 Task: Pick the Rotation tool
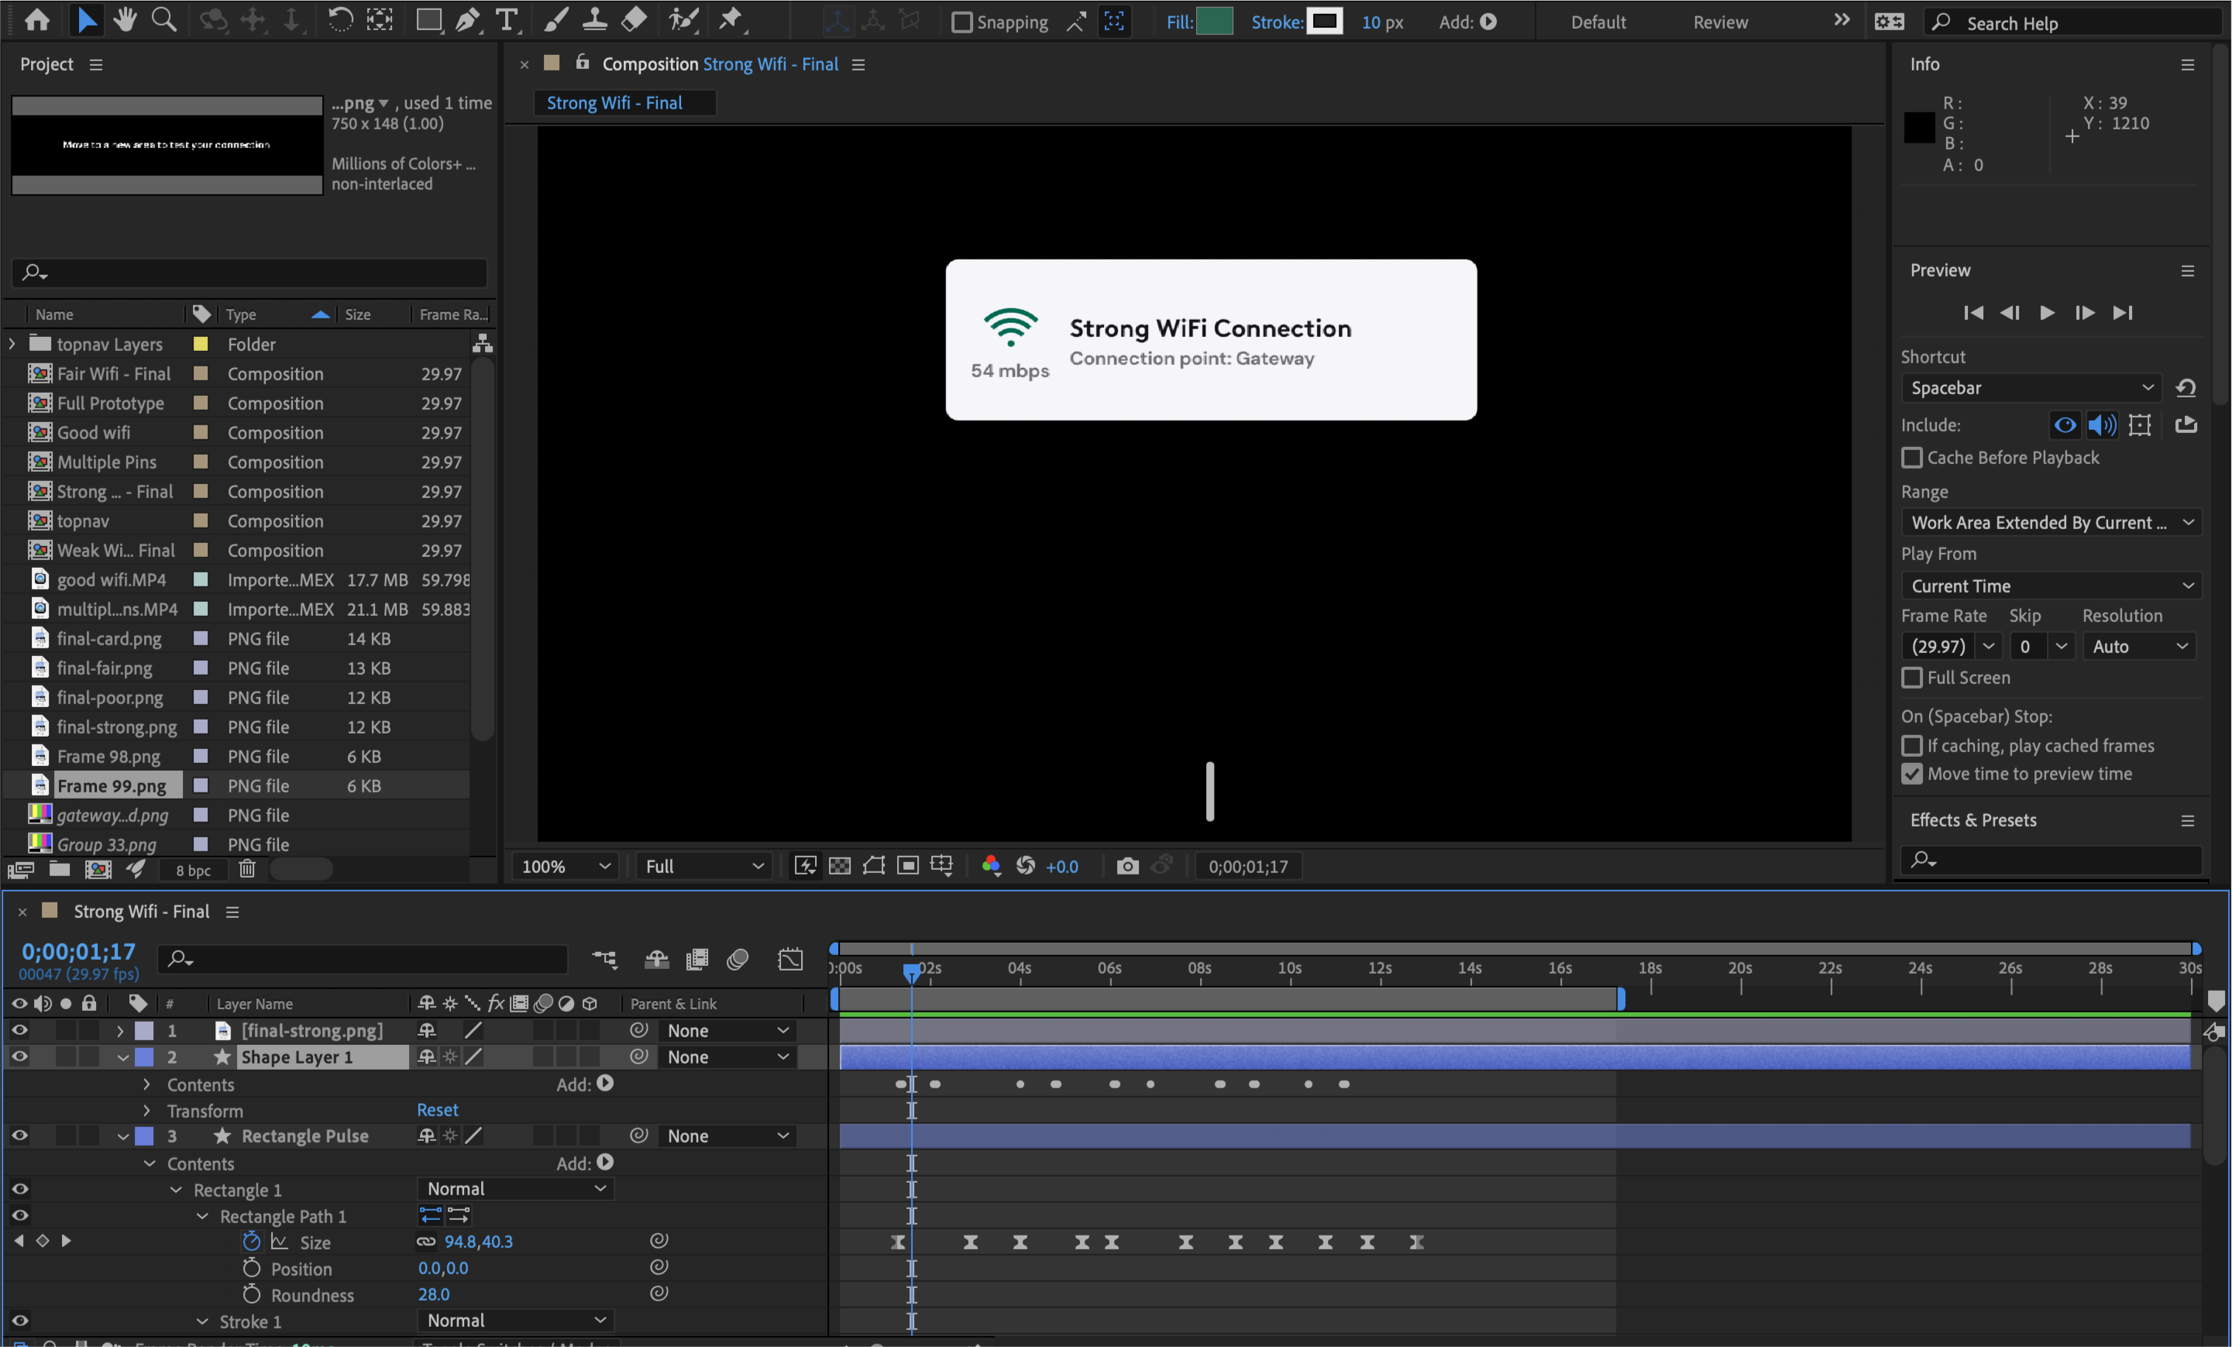339,20
